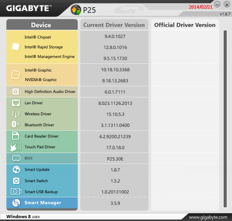Click the BIOS chip icon

coord(16,158)
